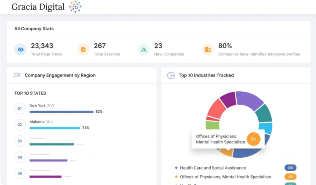This screenshot has height=185, width=316.
Task: Click the TOP 10 STATES label
Action: 30,93
